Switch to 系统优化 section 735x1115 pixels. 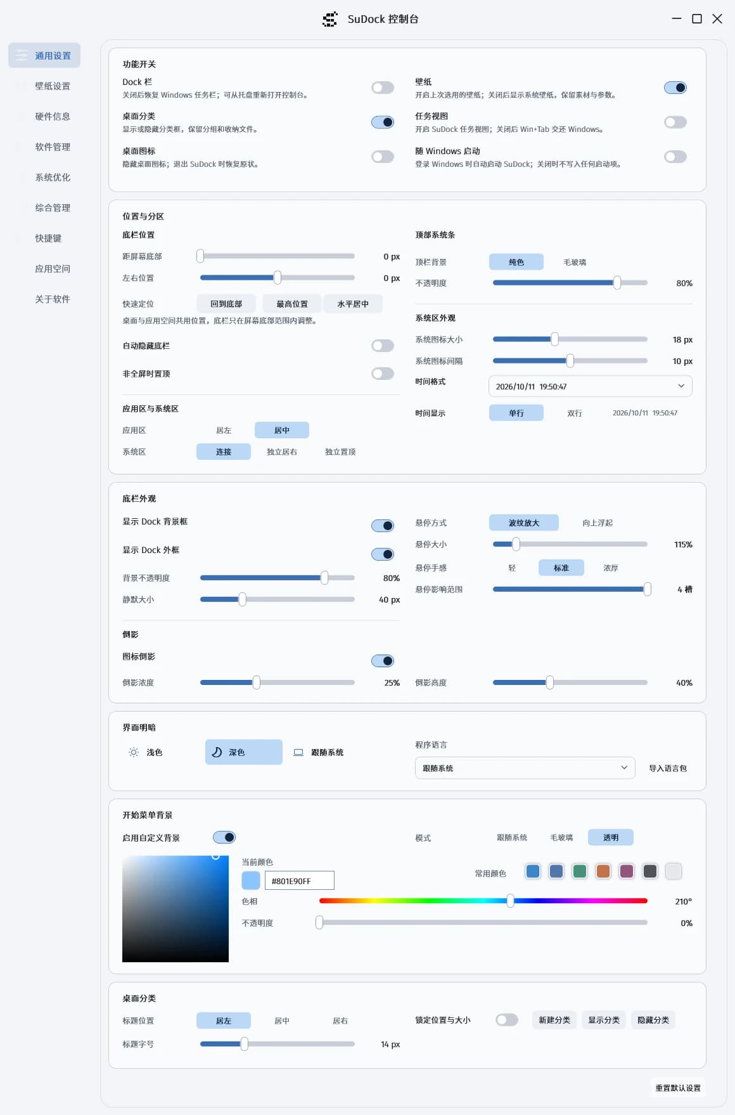pos(44,178)
